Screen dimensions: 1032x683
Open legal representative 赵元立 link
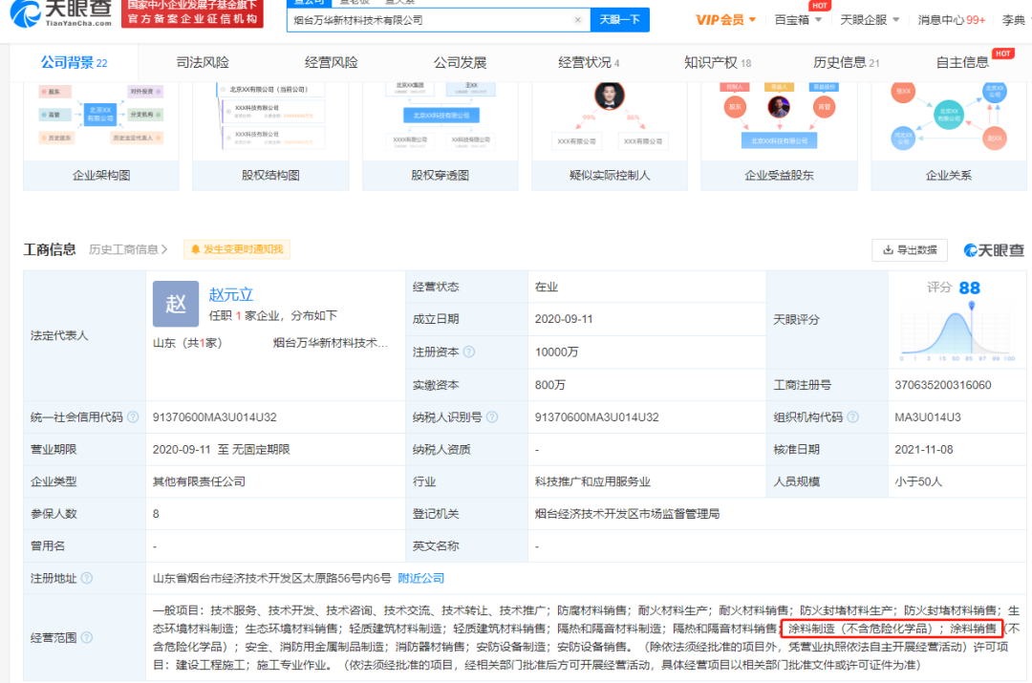tap(231, 295)
